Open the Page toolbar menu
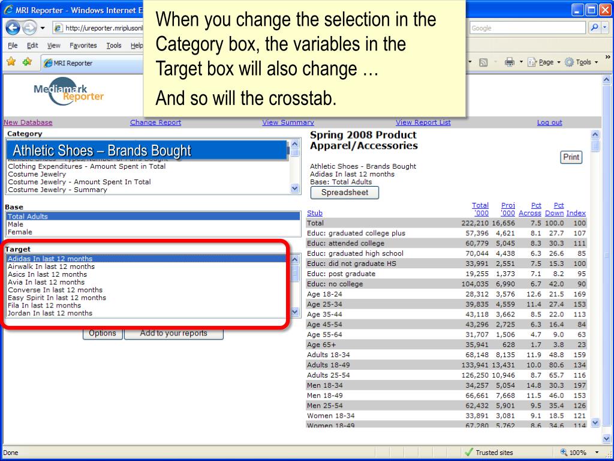The image size is (614, 461). [544, 62]
